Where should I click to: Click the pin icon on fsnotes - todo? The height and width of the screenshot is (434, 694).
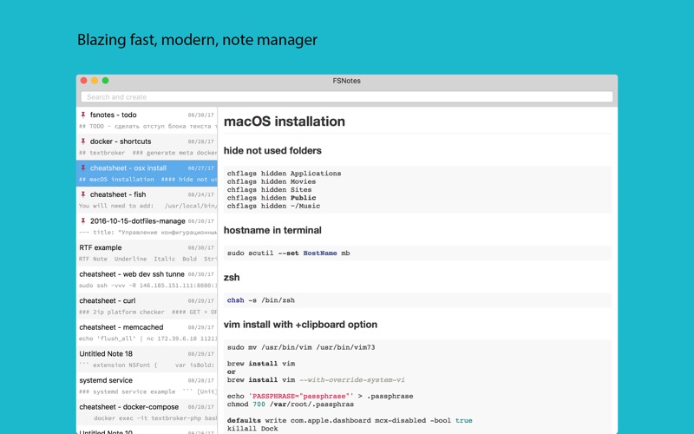tap(82, 115)
